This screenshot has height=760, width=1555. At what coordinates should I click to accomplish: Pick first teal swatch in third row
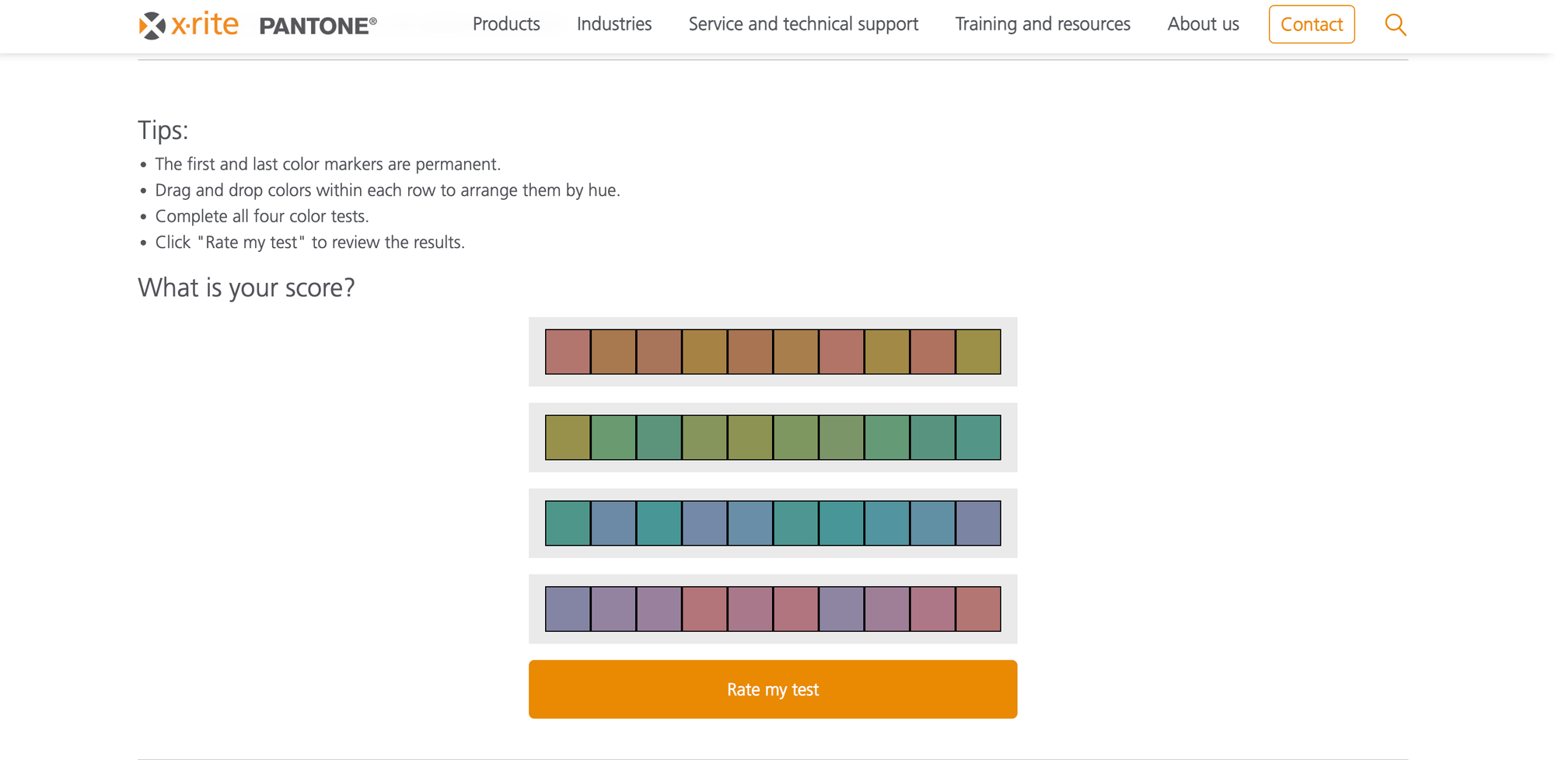coord(568,523)
